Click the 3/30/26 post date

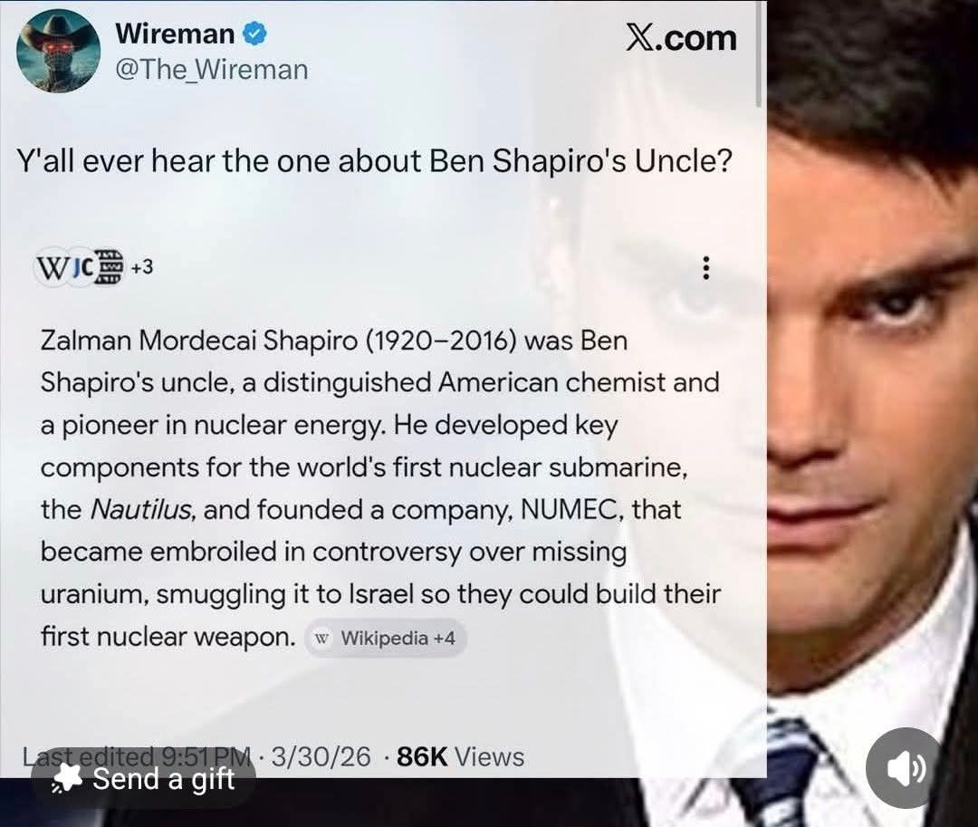click(321, 756)
